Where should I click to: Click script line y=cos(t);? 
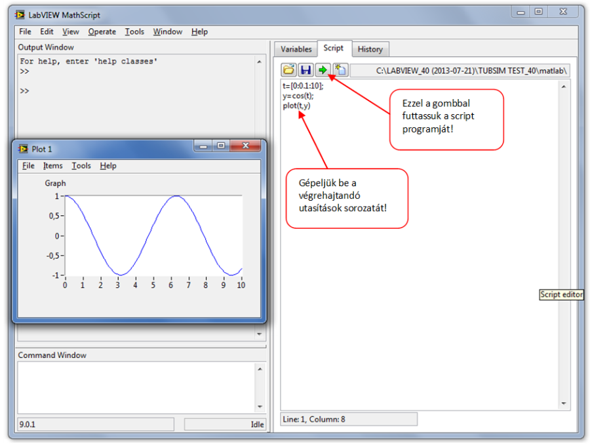click(x=298, y=96)
